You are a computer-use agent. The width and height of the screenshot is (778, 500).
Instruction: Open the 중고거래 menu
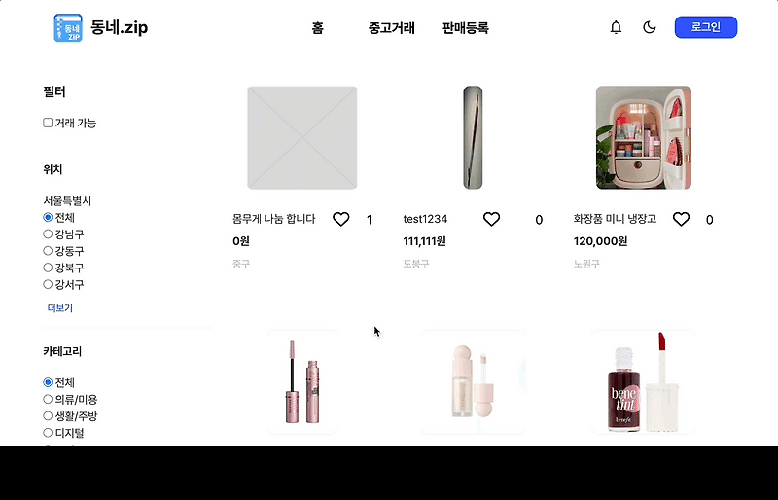tap(392, 28)
